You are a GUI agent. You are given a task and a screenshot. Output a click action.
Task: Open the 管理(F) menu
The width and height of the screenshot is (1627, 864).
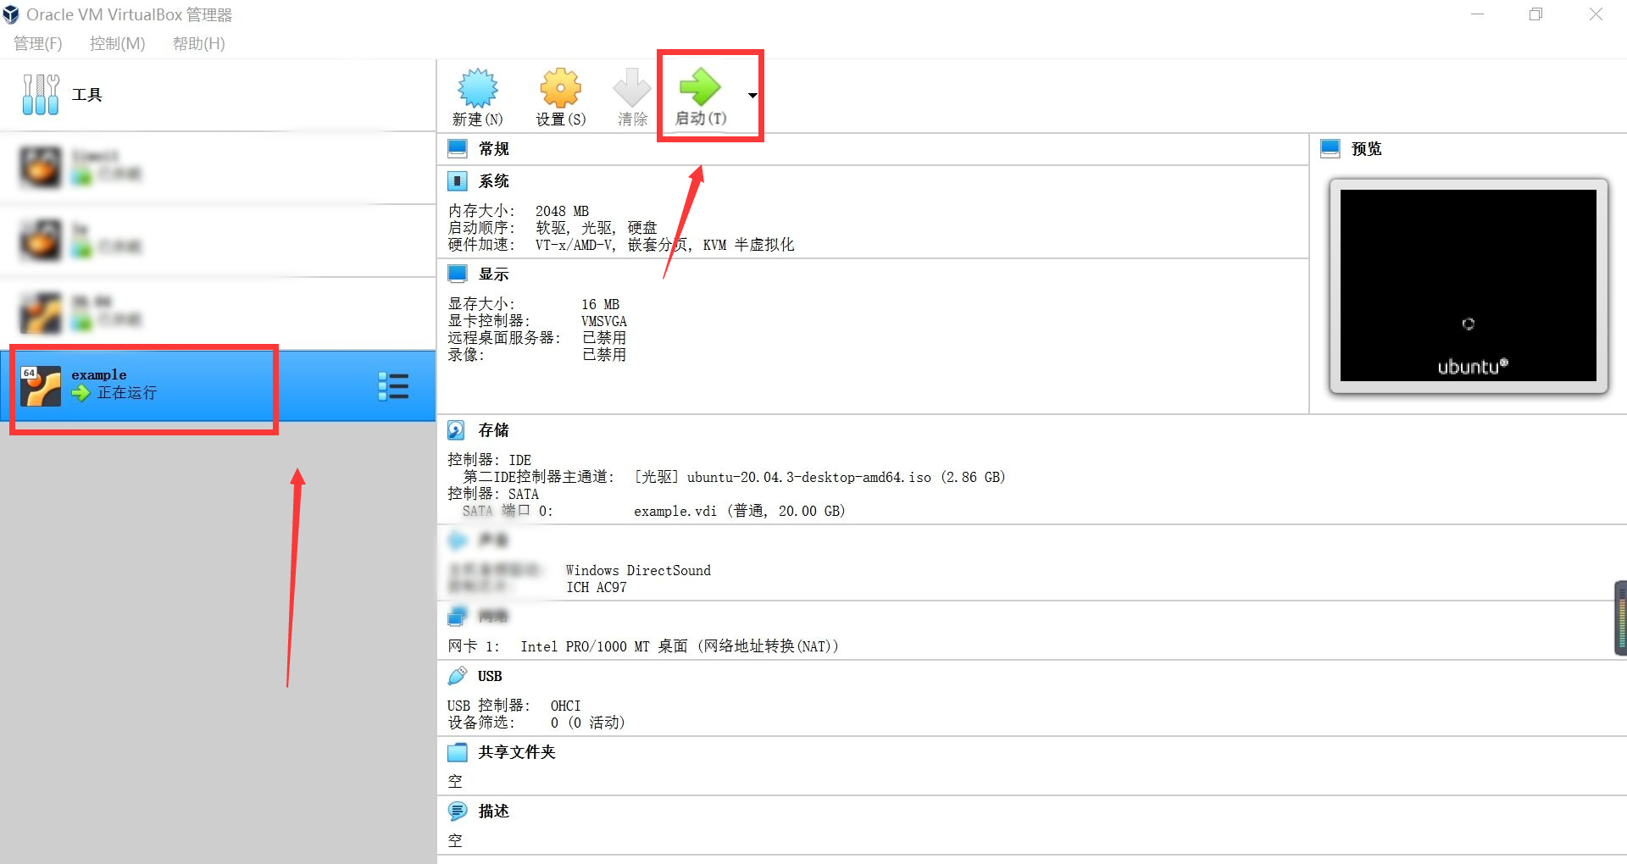click(38, 43)
